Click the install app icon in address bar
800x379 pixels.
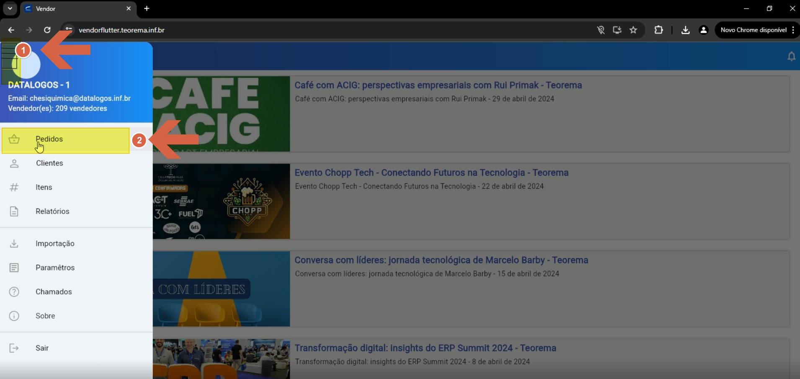tap(617, 30)
